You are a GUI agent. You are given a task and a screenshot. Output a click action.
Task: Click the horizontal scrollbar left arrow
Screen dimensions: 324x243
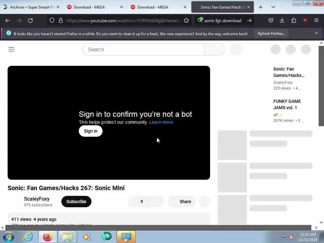(x=3, y=227)
